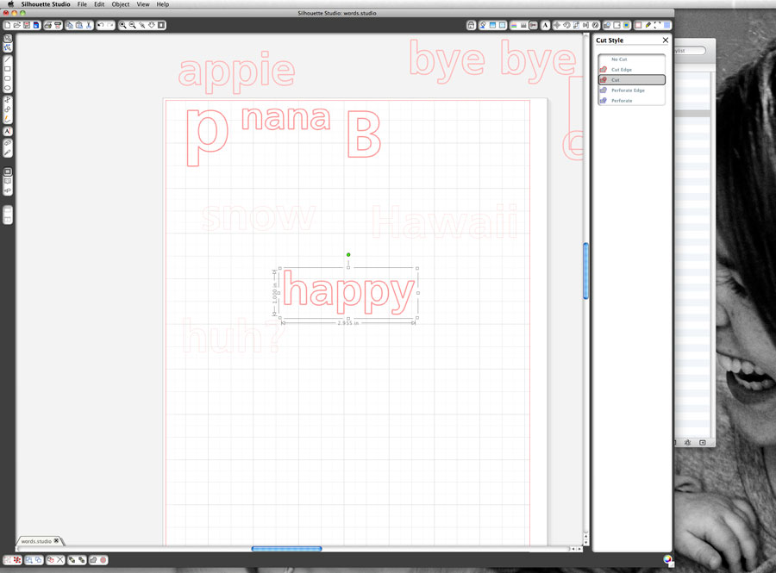Viewport: 776px width, 573px height.
Task: Open the Rotate panel icon
Action: point(566,25)
